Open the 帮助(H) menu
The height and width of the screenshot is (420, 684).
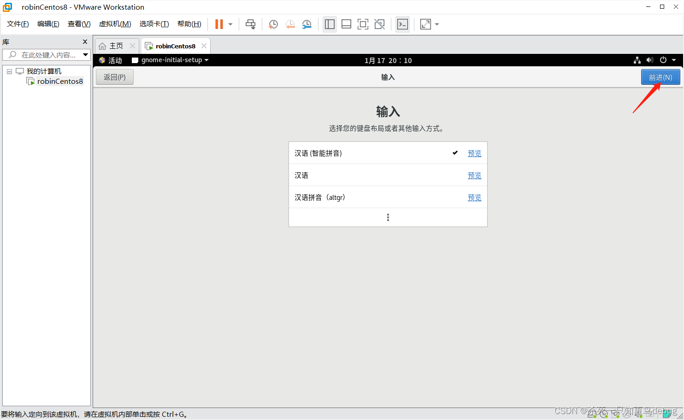coord(189,24)
